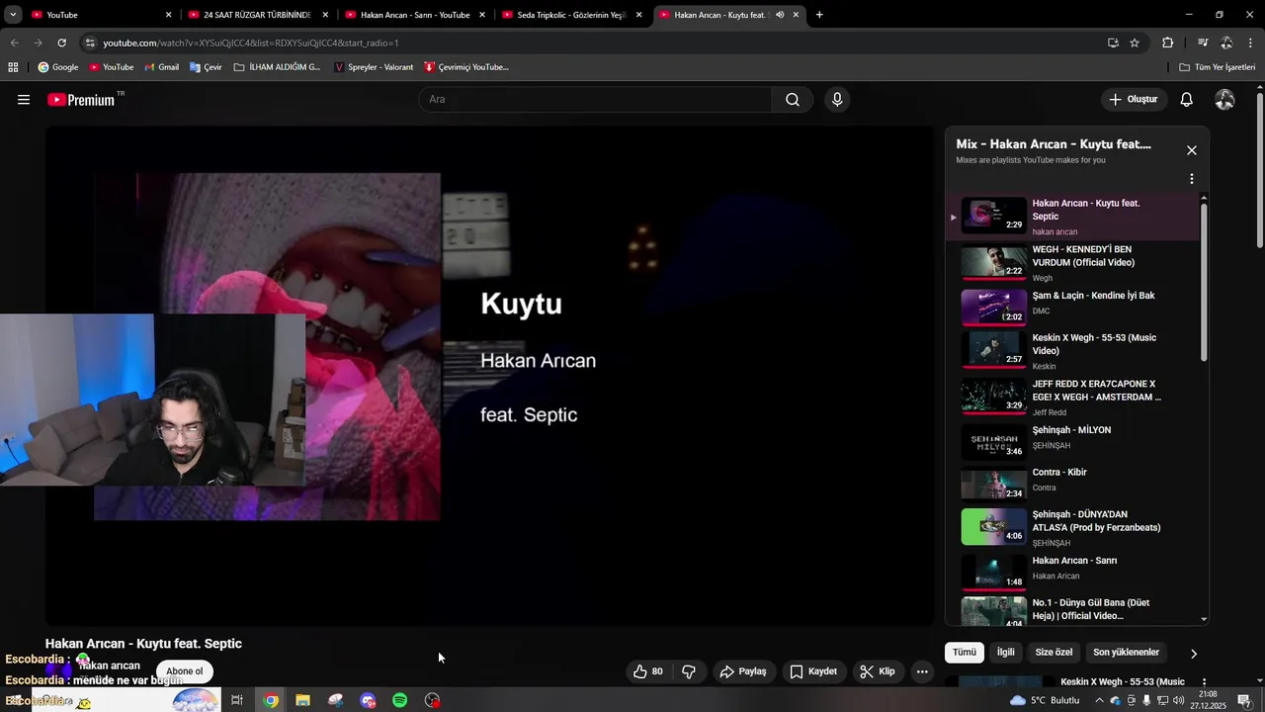The height and width of the screenshot is (712, 1265).
Task: Go back in Chrome
Action: (x=14, y=43)
